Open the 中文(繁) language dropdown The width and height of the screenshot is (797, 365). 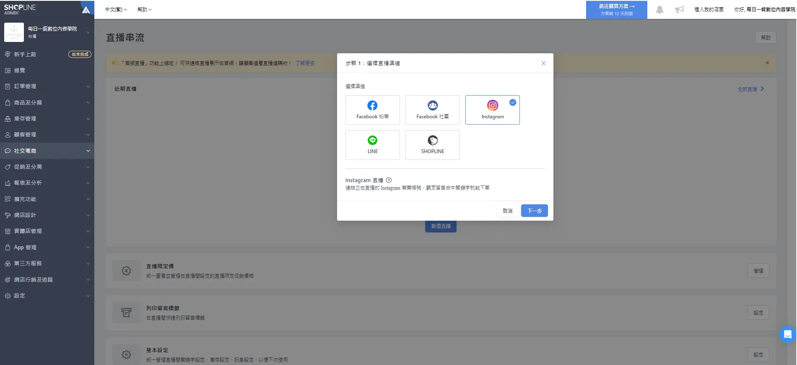pyautogui.click(x=116, y=10)
